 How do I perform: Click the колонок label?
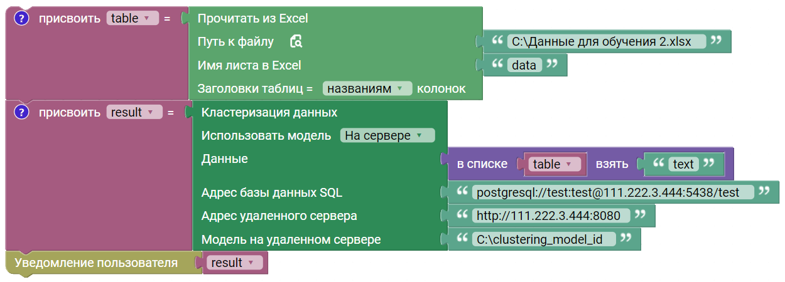(441, 88)
